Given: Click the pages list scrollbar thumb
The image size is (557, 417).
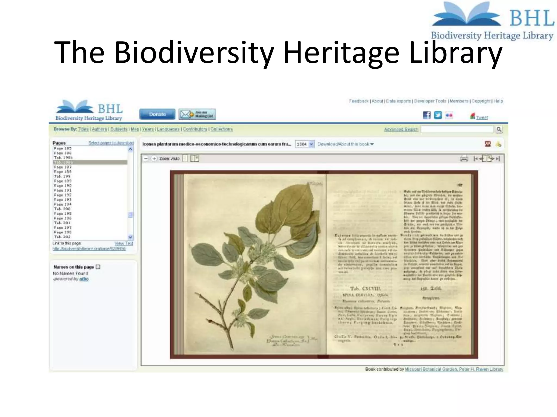Looking at the screenshot, I should coord(130,215).
